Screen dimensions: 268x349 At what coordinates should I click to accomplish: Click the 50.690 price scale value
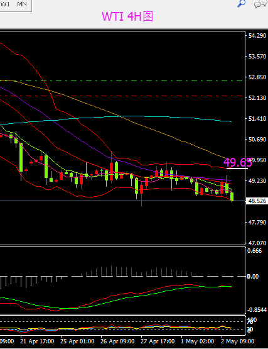coord(257,140)
